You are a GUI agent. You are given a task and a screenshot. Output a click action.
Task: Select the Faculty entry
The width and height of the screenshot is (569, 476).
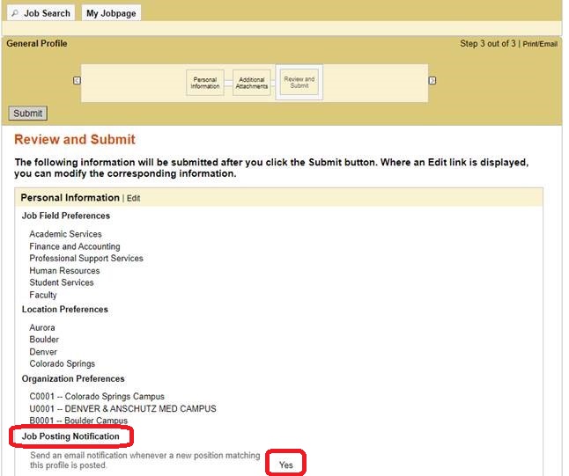[x=43, y=295]
